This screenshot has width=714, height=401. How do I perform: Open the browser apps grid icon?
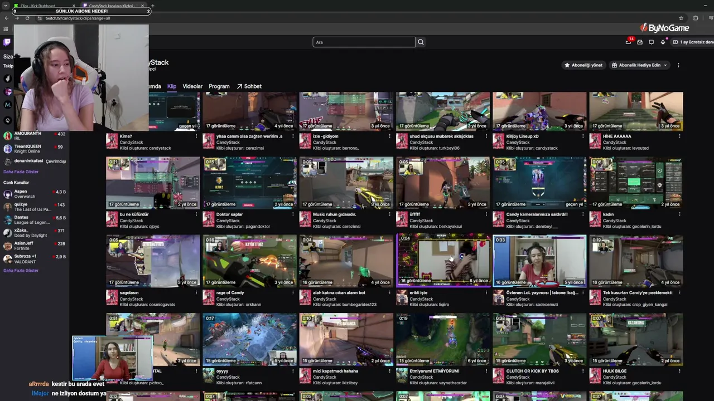[6, 28]
